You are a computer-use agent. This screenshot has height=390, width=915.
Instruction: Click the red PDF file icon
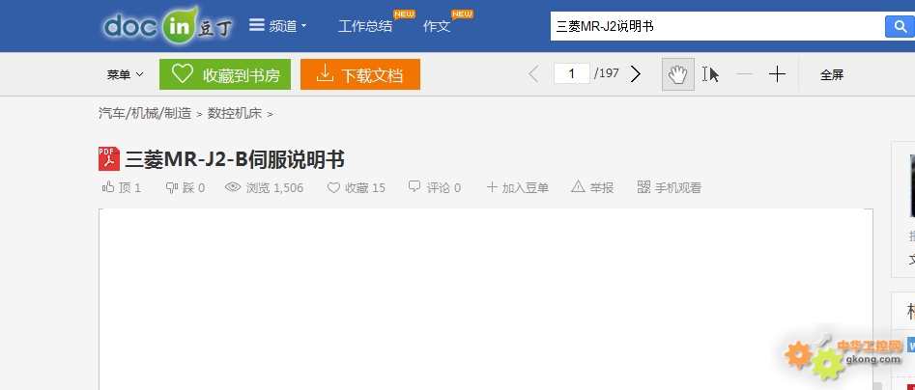(109, 159)
